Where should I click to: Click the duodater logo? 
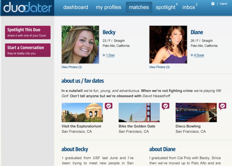point(28,7)
